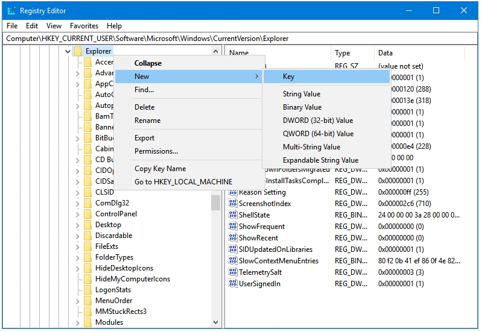Image resolution: width=482 pixels, height=332 pixels.
Task: Click the SIDUpdatedOnLibraries value icon
Action: point(233,249)
